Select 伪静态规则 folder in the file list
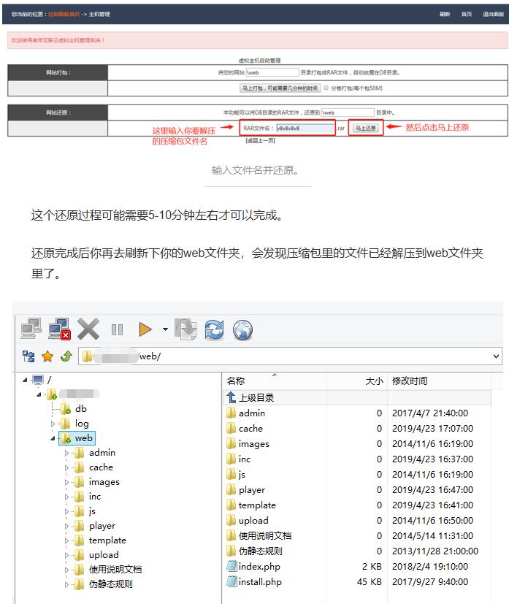 [260, 551]
